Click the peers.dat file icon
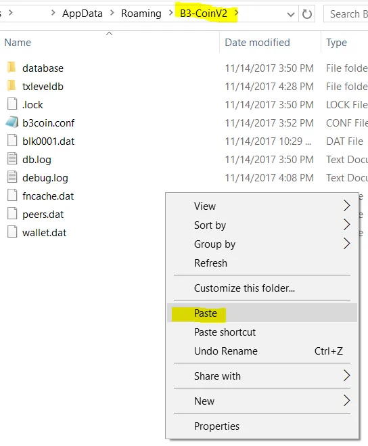The image size is (368, 446). 12,214
